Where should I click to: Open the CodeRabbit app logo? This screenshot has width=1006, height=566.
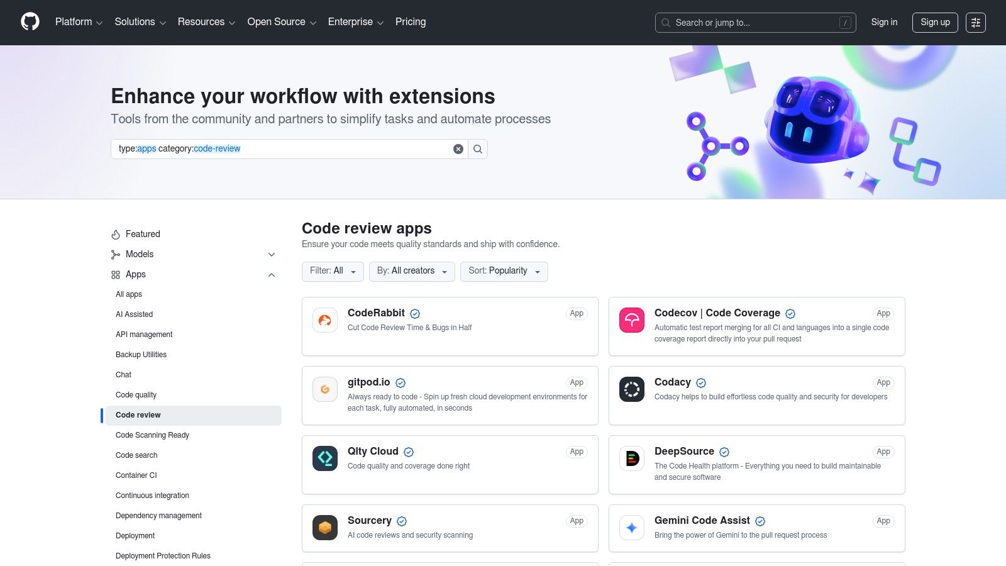(325, 320)
